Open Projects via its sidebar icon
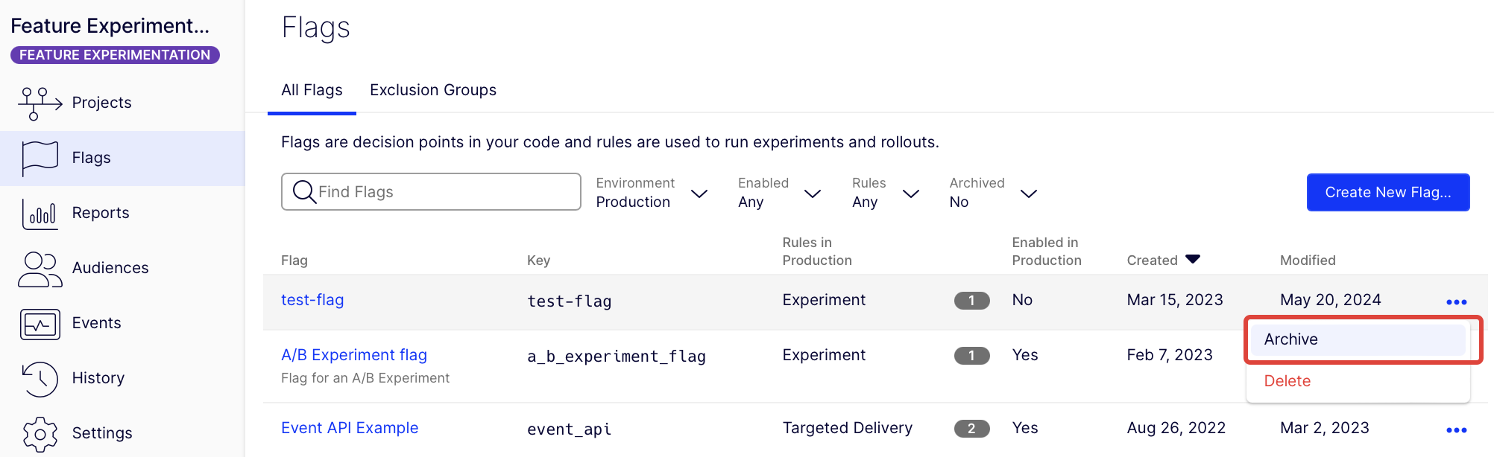This screenshot has width=1494, height=457. pyautogui.click(x=40, y=103)
